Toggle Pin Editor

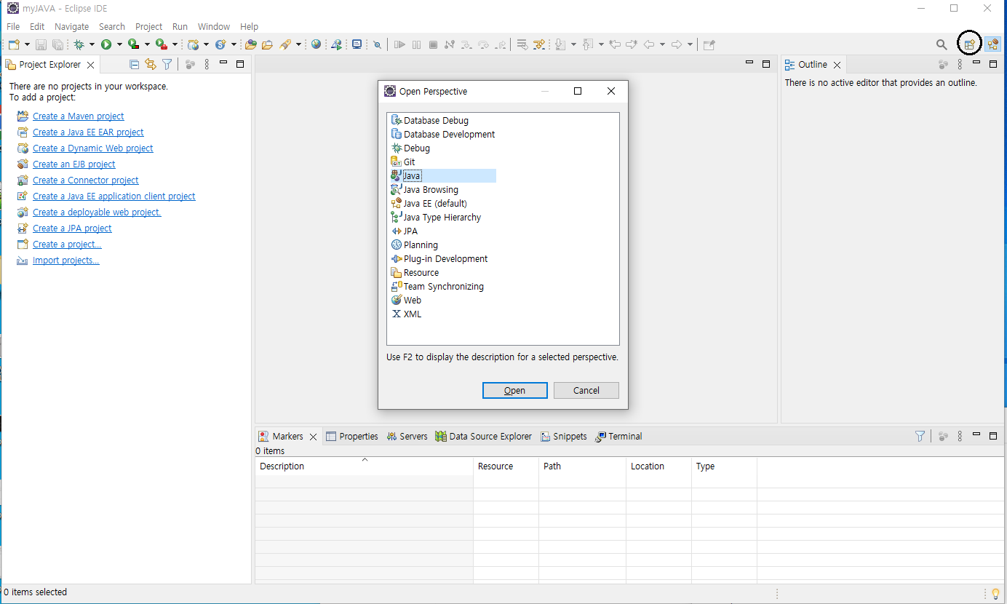point(708,44)
